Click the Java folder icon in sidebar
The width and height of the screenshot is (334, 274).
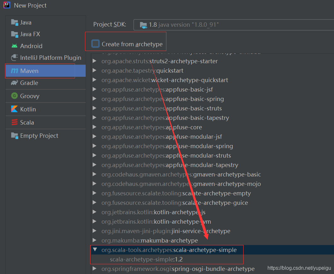pyautogui.click(x=14, y=22)
